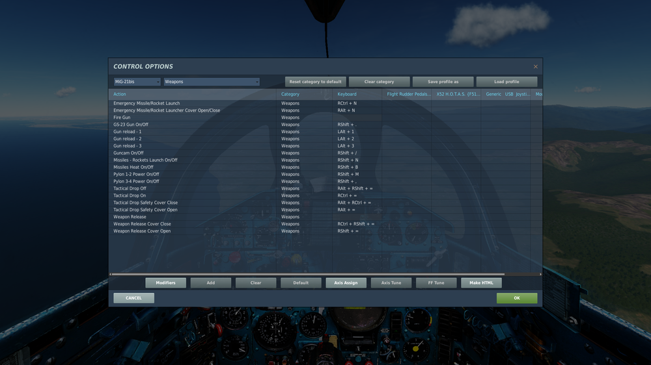Screen dimensions: 651x365
Task: Select X52 H.O.T.A.S. column header
Action: (x=458, y=94)
